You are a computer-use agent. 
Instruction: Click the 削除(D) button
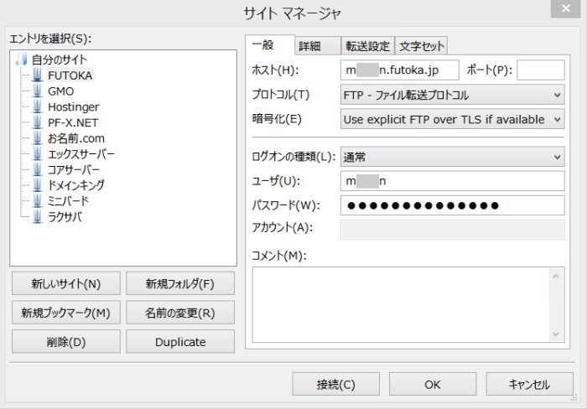coord(66,342)
